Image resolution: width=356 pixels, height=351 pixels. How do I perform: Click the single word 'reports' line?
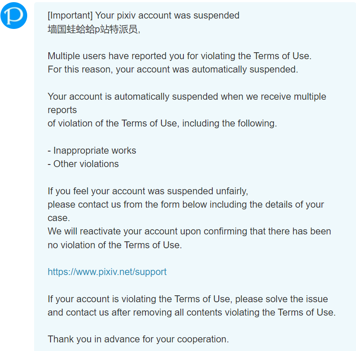[62, 110]
